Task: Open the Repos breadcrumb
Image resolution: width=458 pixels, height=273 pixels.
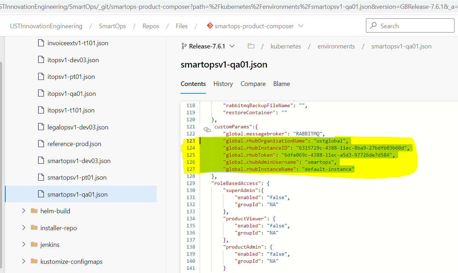Action: (x=151, y=26)
